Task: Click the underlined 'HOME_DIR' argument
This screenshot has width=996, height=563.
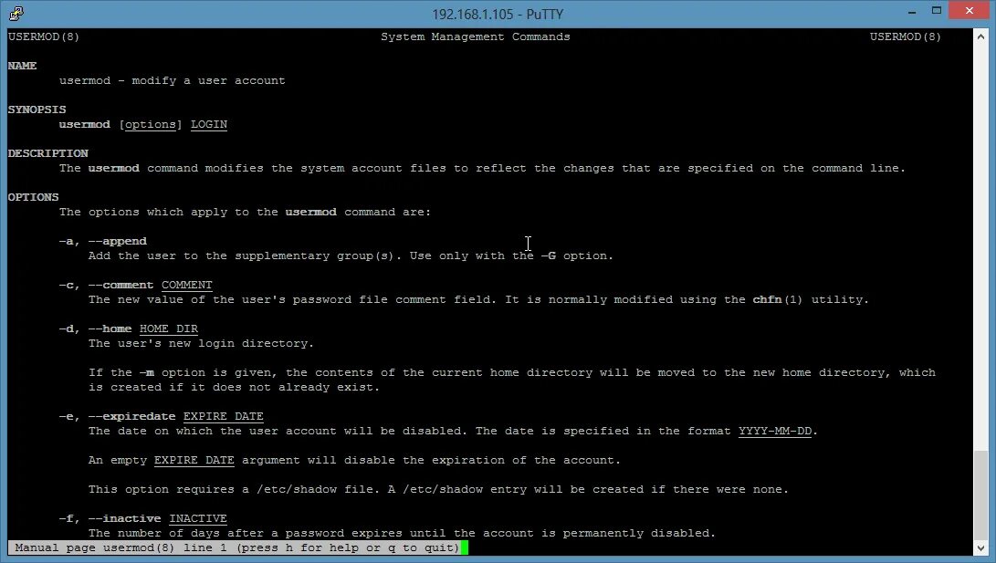Action: pyautogui.click(x=169, y=328)
